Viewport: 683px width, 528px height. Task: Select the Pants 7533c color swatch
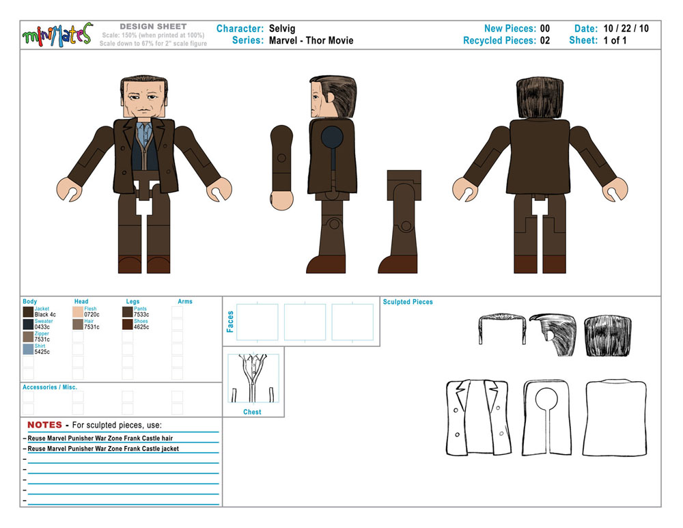pyautogui.click(x=128, y=311)
